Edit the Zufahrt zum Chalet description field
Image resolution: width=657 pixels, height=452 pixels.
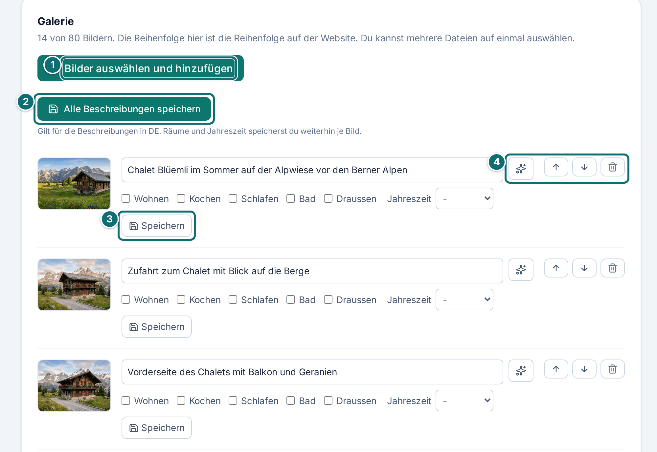click(x=312, y=271)
